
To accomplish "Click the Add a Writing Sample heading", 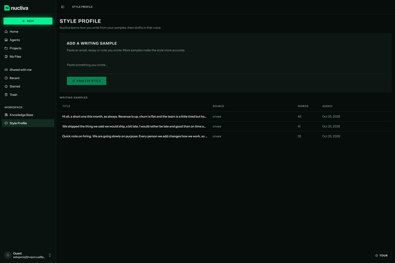I will click(92, 43).
